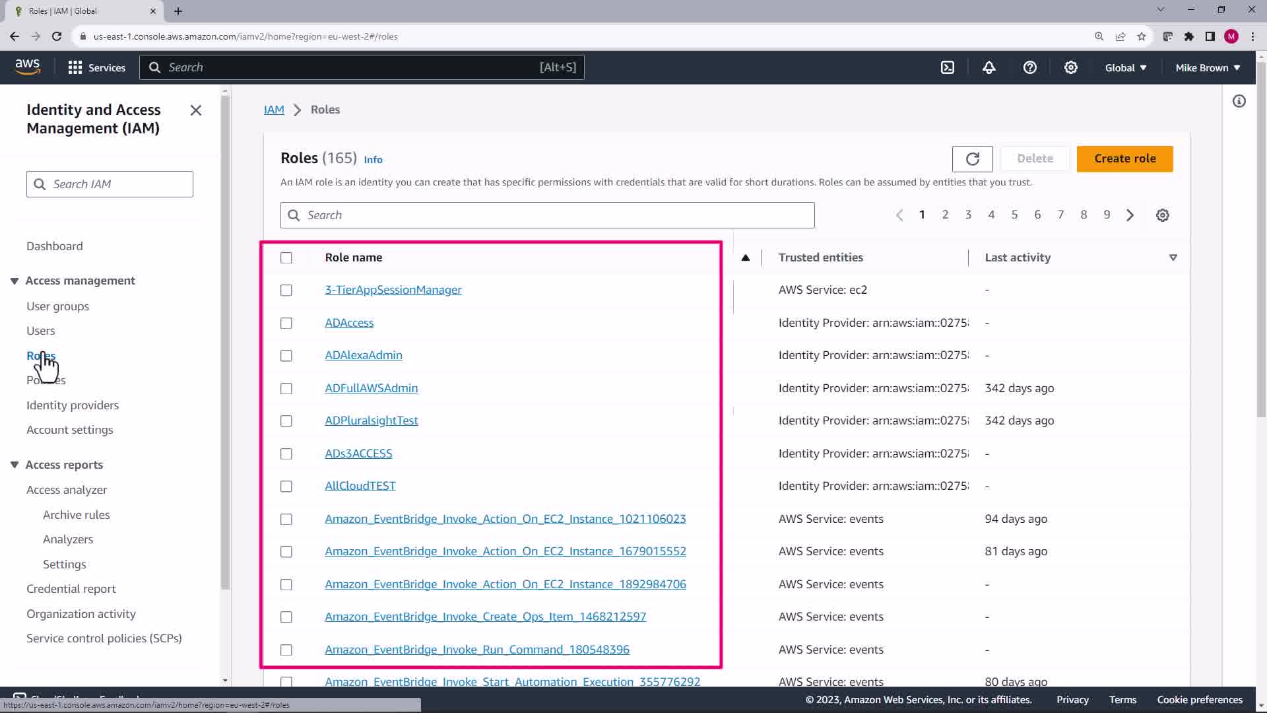Check the ADAccess role checkbox

[286, 323]
